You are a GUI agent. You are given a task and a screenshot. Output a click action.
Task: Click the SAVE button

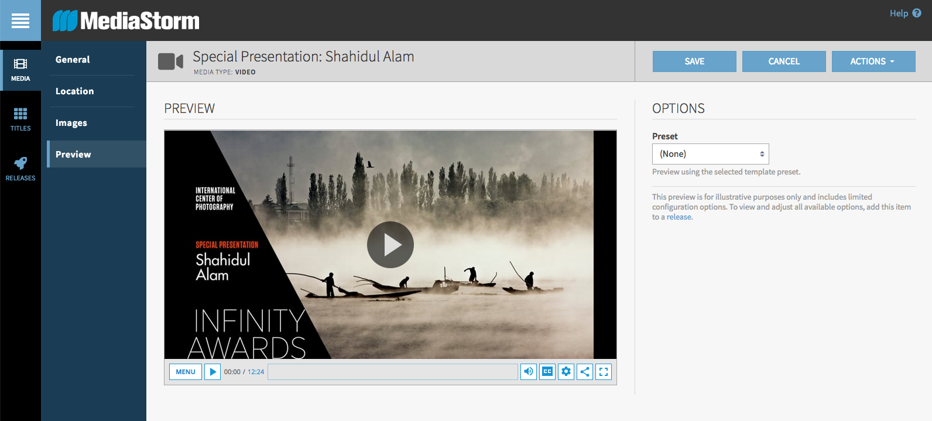(694, 61)
